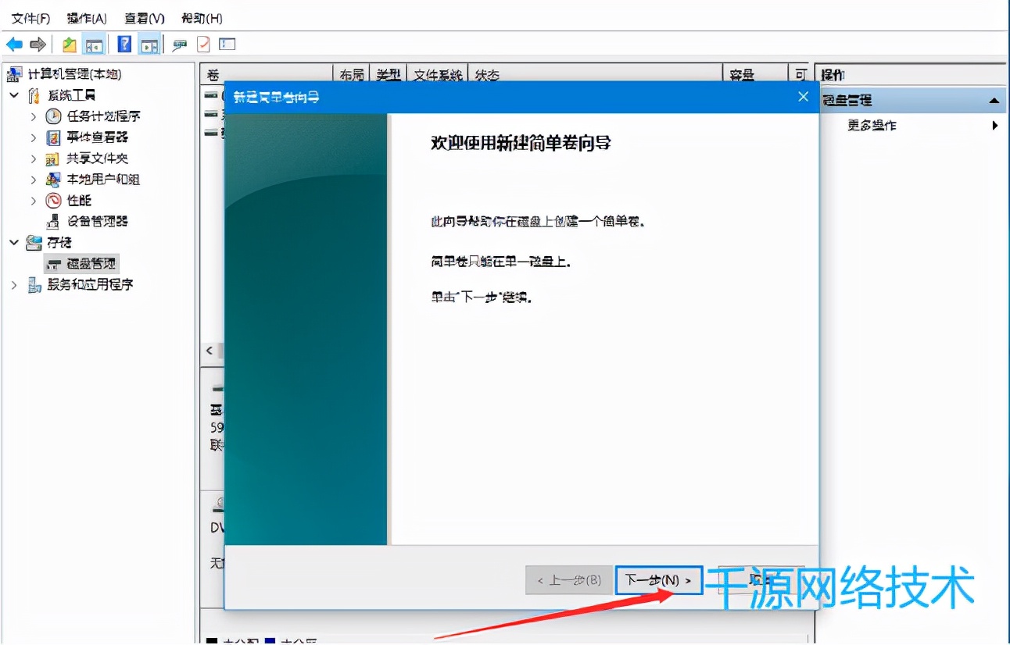
Task: Select the 磁盘管理 (Disk Management) icon
Action: 52,263
